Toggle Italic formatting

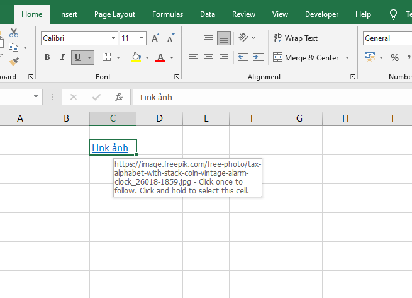point(62,57)
